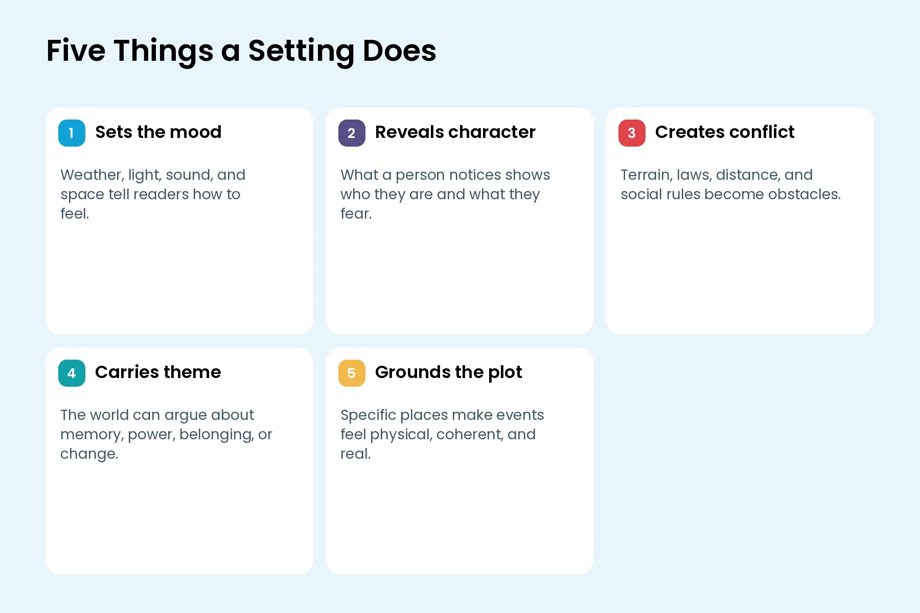Click the text "The world can argue about"
This screenshot has width=920, height=613.
pyautogui.click(x=157, y=415)
